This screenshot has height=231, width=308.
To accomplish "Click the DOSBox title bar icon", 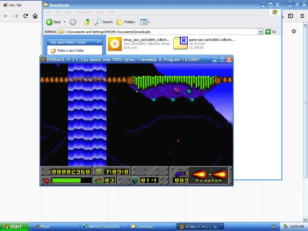I will click(x=43, y=59).
